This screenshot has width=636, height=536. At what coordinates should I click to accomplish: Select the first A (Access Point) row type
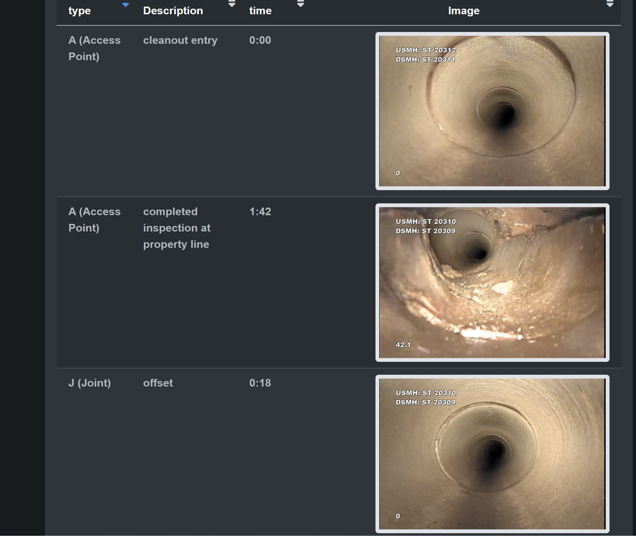[x=94, y=48]
